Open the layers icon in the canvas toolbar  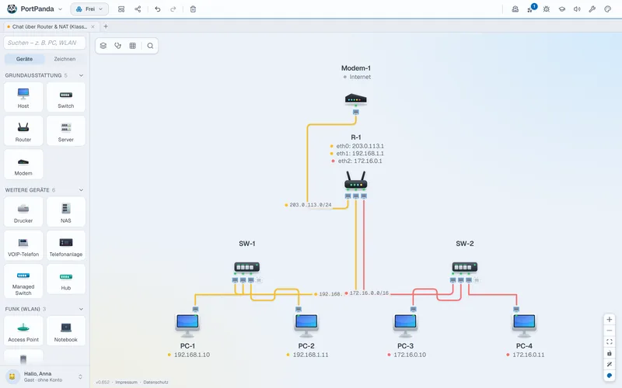pos(103,46)
